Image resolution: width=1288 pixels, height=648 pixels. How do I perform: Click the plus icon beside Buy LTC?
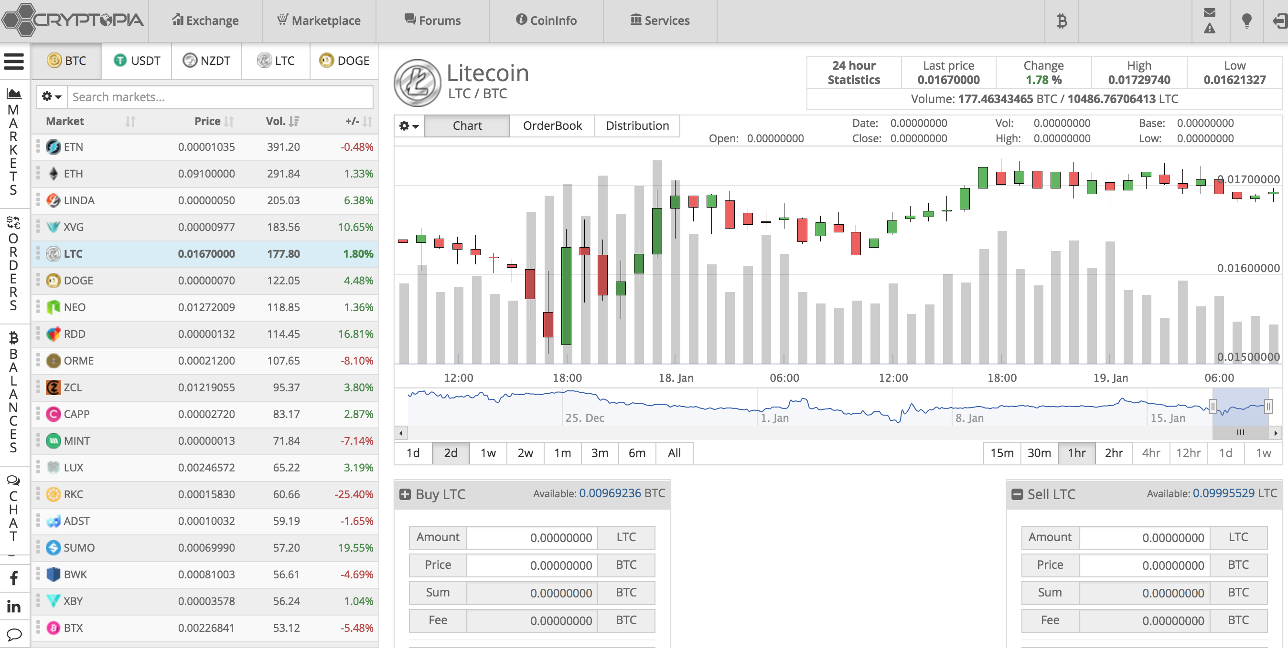pos(405,494)
